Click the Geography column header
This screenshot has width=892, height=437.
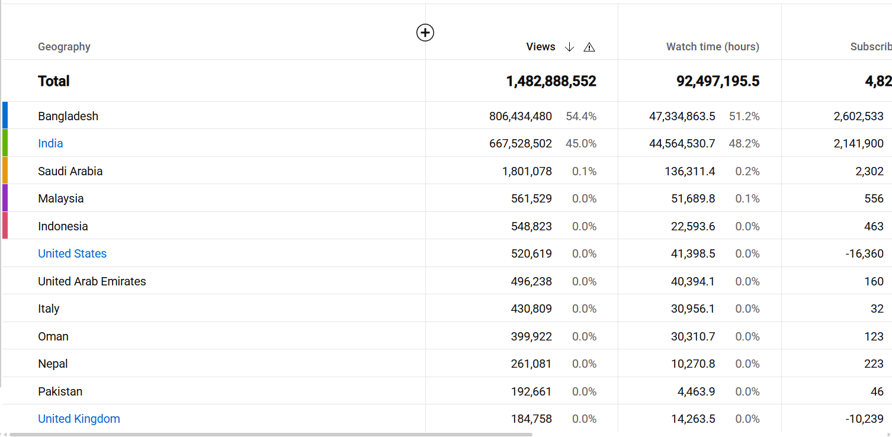coord(64,47)
